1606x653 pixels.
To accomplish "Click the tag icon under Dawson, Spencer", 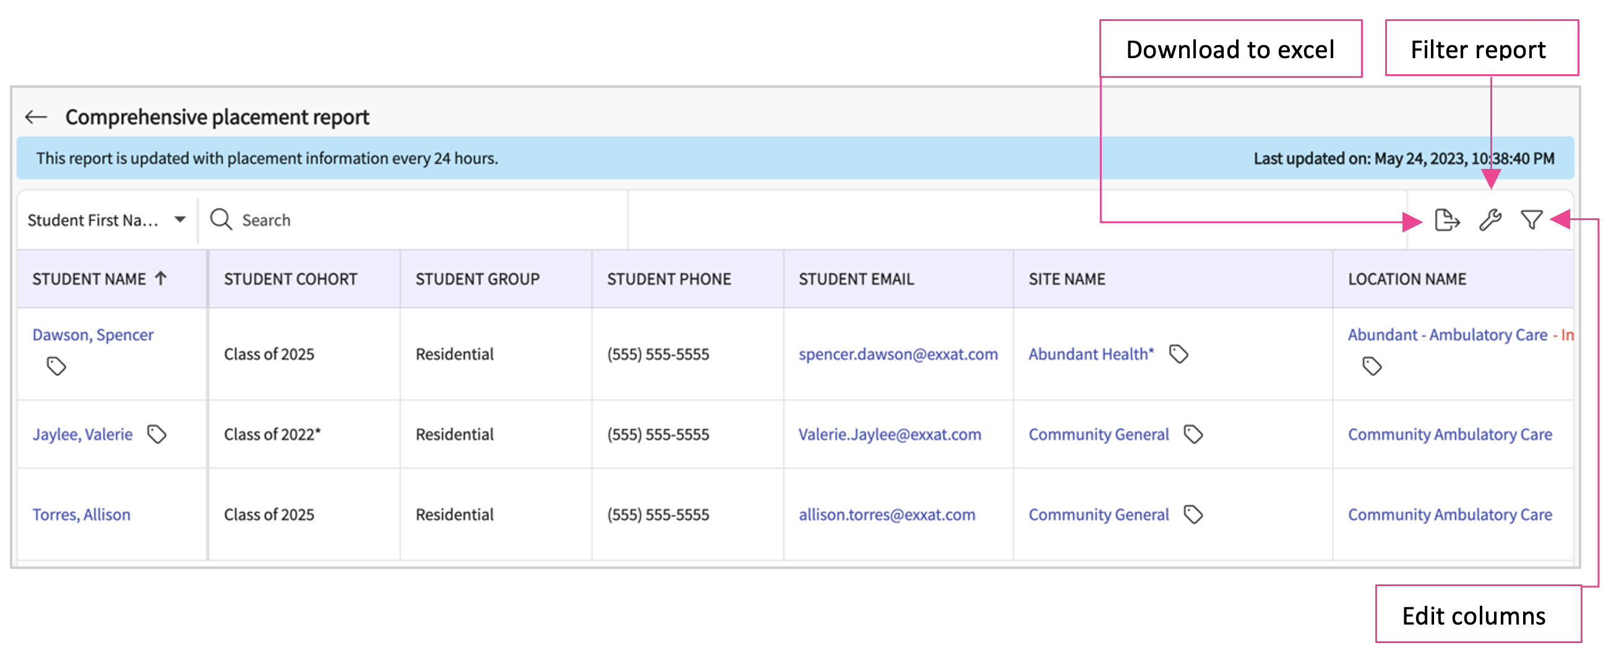I will (x=56, y=365).
